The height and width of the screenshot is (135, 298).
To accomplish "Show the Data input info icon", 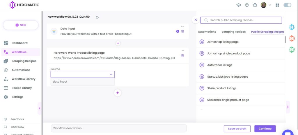I will [178, 31].
